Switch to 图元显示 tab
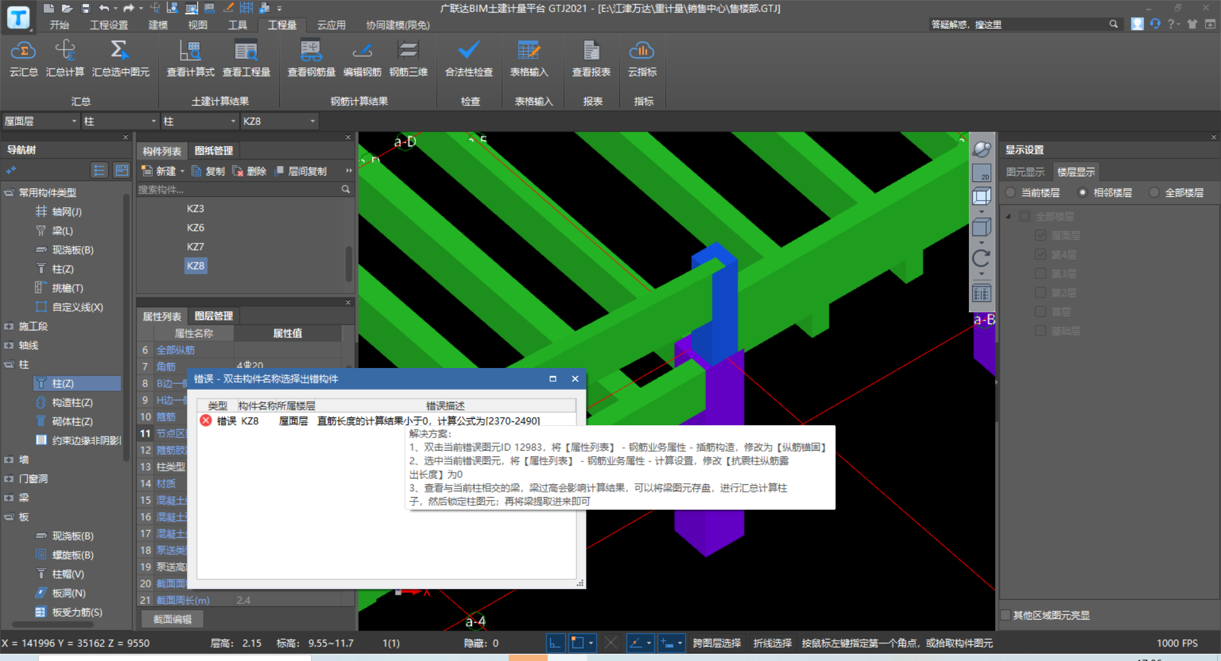Viewport: 1221px width, 661px height. [1025, 172]
